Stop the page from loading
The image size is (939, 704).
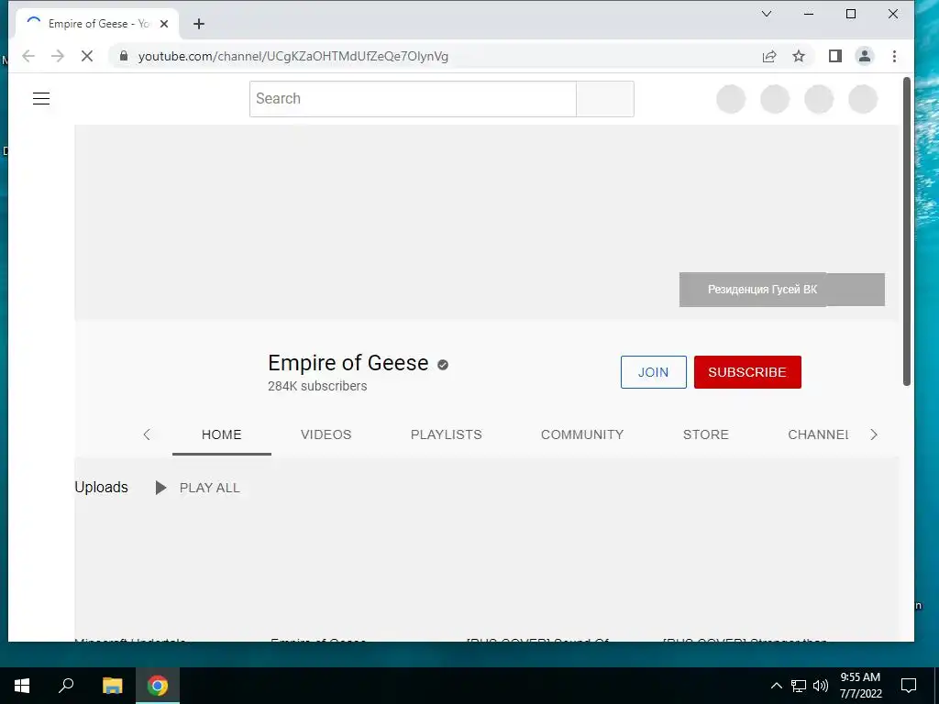87,56
